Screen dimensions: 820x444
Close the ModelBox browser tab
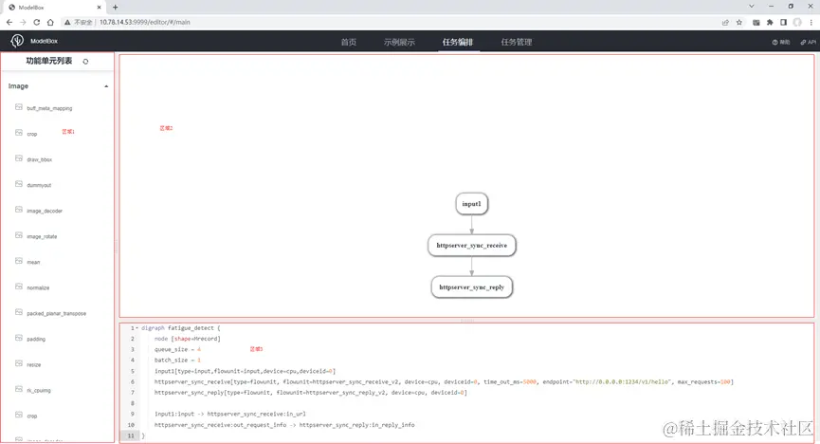point(99,8)
